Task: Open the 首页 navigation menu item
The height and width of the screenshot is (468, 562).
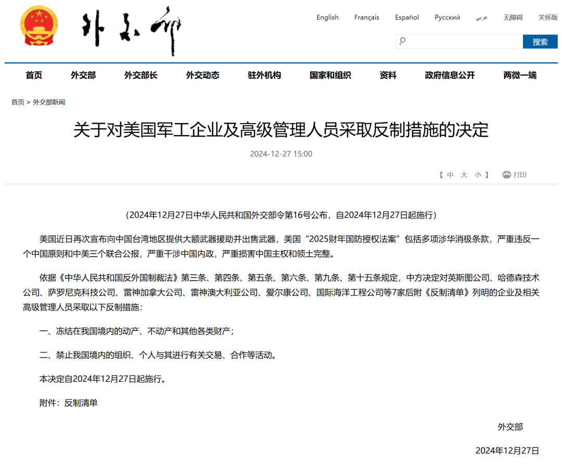Action: (34, 75)
